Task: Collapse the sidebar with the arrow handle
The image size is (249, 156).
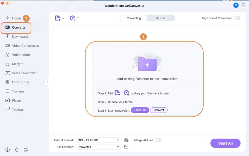Action: tap(47, 82)
